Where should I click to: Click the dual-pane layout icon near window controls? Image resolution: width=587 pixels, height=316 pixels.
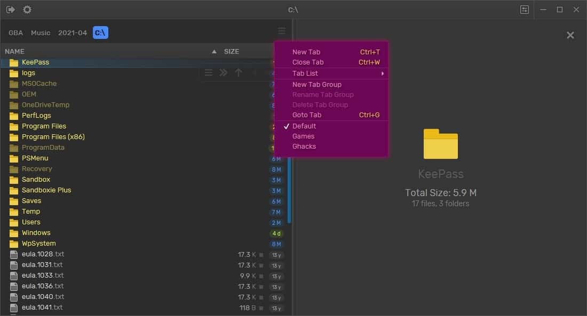tap(524, 9)
